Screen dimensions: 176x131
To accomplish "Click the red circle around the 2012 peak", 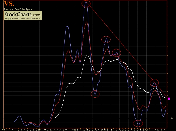I will click(154, 83).
